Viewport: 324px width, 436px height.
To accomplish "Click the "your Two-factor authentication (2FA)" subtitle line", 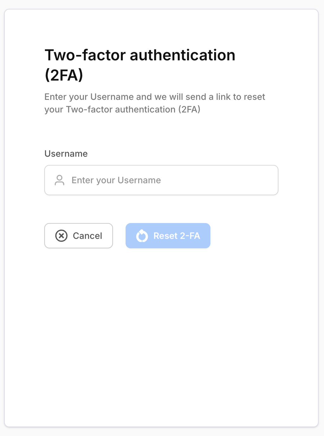I will tap(122, 109).
